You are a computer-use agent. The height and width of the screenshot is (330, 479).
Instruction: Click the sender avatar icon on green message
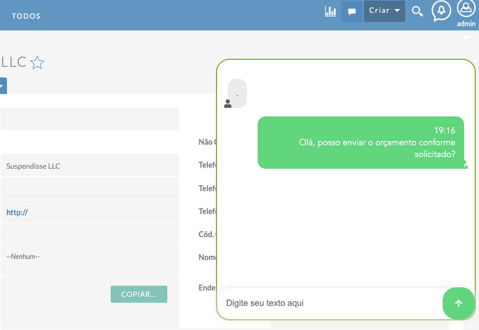(x=465, y=164)
